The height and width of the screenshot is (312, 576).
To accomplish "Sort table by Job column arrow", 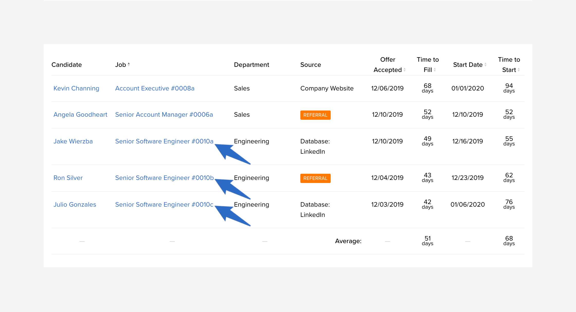I will pos(129,65).
